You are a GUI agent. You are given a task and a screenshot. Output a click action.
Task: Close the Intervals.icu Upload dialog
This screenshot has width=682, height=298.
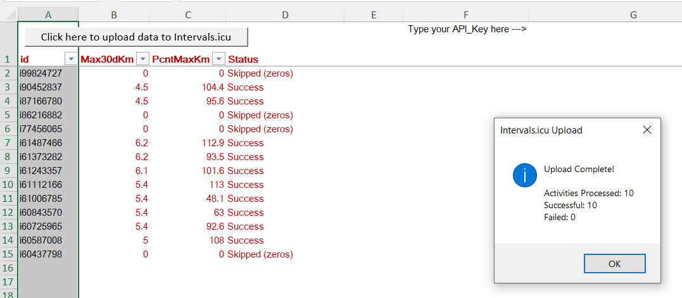click(x=647, y=130)
